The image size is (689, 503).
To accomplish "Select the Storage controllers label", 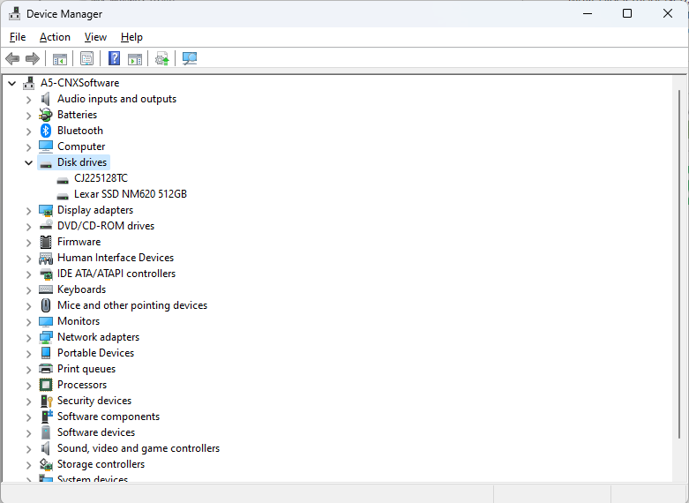I will [x=101, y=464].
